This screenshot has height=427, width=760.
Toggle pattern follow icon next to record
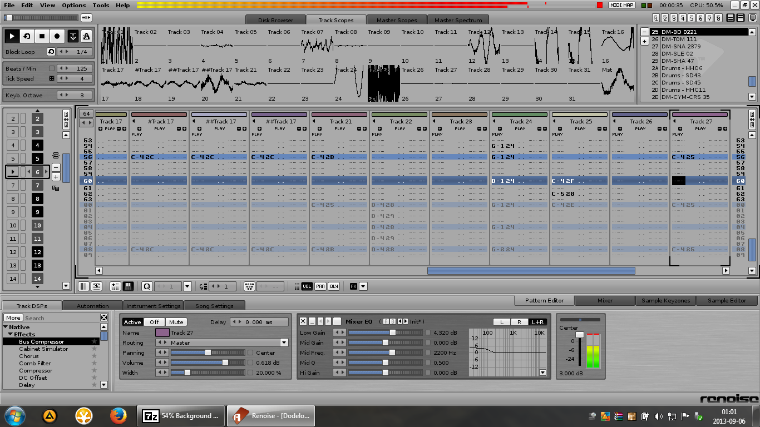click(x=73, y=37)
